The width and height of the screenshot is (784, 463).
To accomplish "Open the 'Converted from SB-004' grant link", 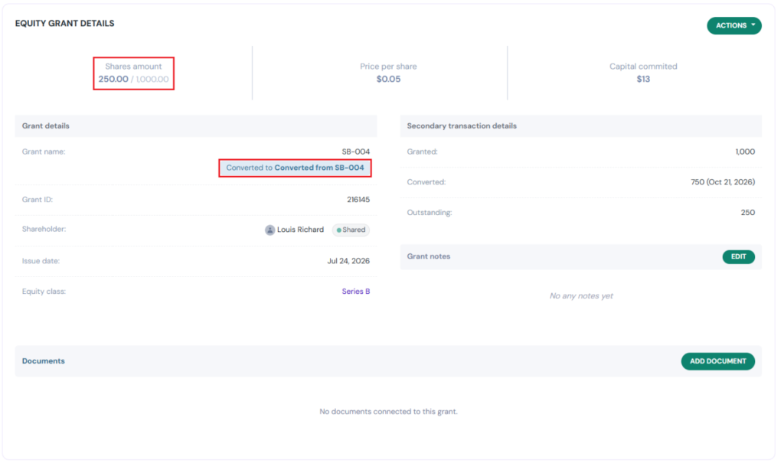I will (319, 168).
